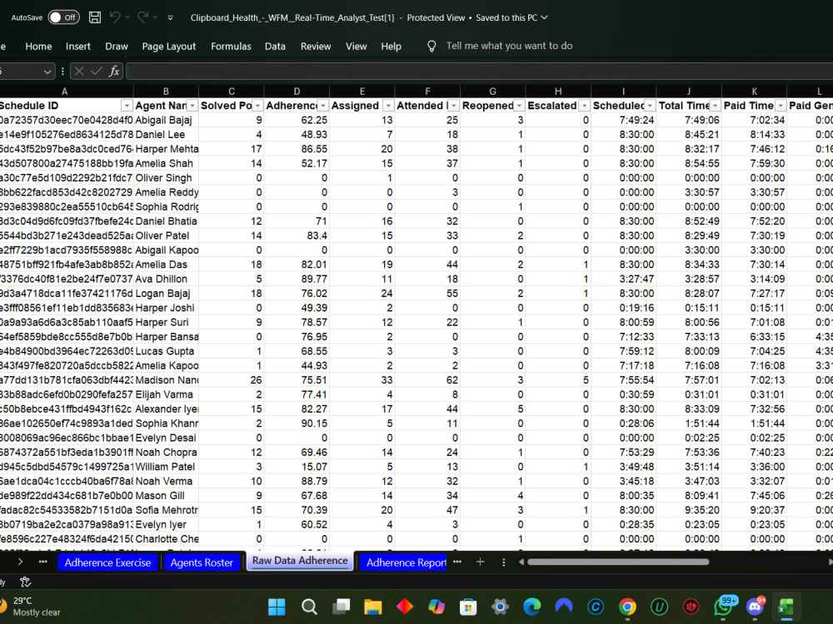Click inside the formula bar
The width and height of the screenshot is (833, 624).
click(x=479, y=71)
